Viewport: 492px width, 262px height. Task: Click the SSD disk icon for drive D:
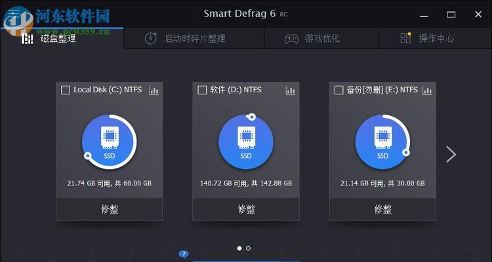246,142
